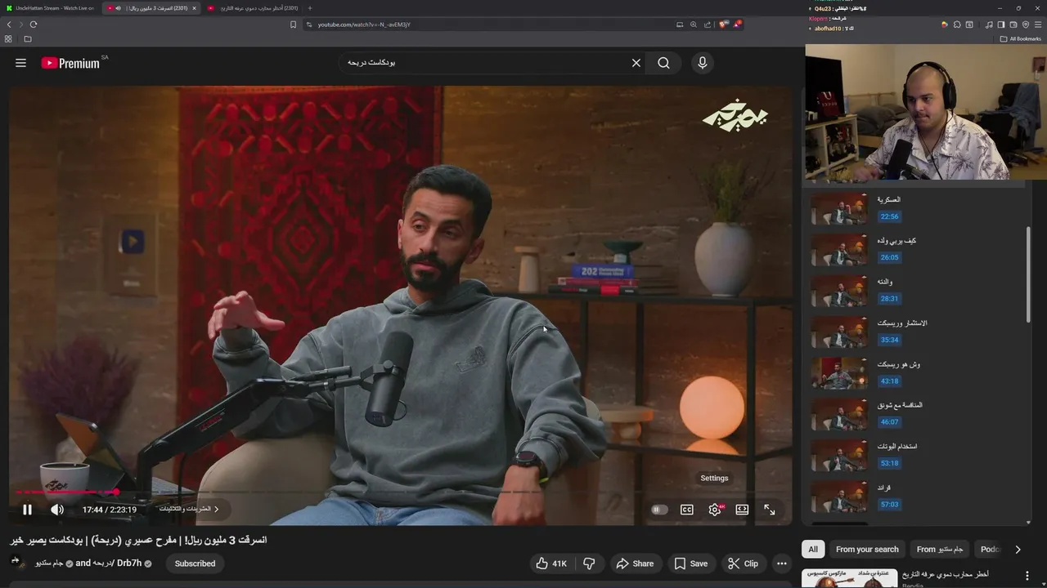Click the chapters panel scrollbar
Viewport: 1047px width, 588px height.
coord(1028,274)
